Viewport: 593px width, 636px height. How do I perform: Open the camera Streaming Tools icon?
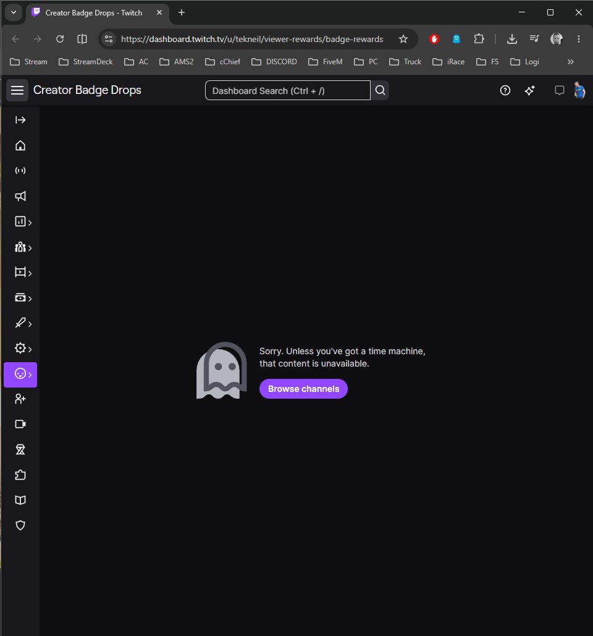coord(20,424)
